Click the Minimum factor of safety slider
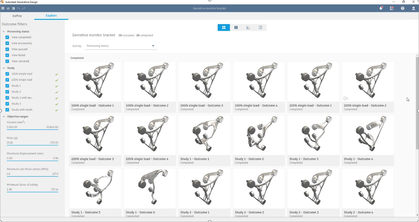This screenshot has width=419, height=222. pyautogui.click(x=32, y=192)
